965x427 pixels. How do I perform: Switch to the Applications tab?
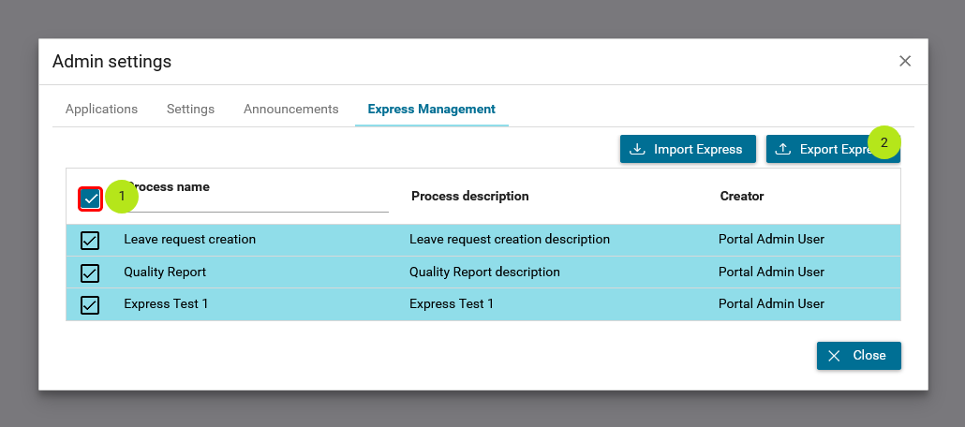pos(101,109)
